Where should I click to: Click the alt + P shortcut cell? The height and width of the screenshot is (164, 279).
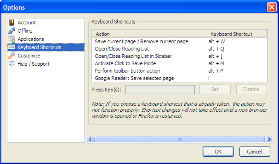point(216,71)
